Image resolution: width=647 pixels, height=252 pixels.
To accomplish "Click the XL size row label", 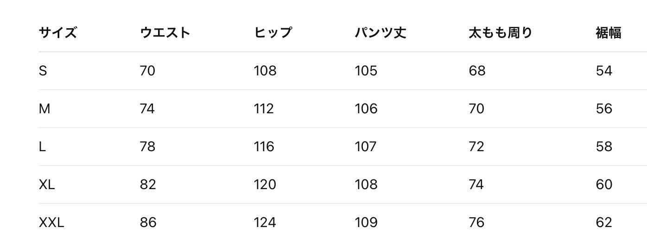I will (47, 184).
